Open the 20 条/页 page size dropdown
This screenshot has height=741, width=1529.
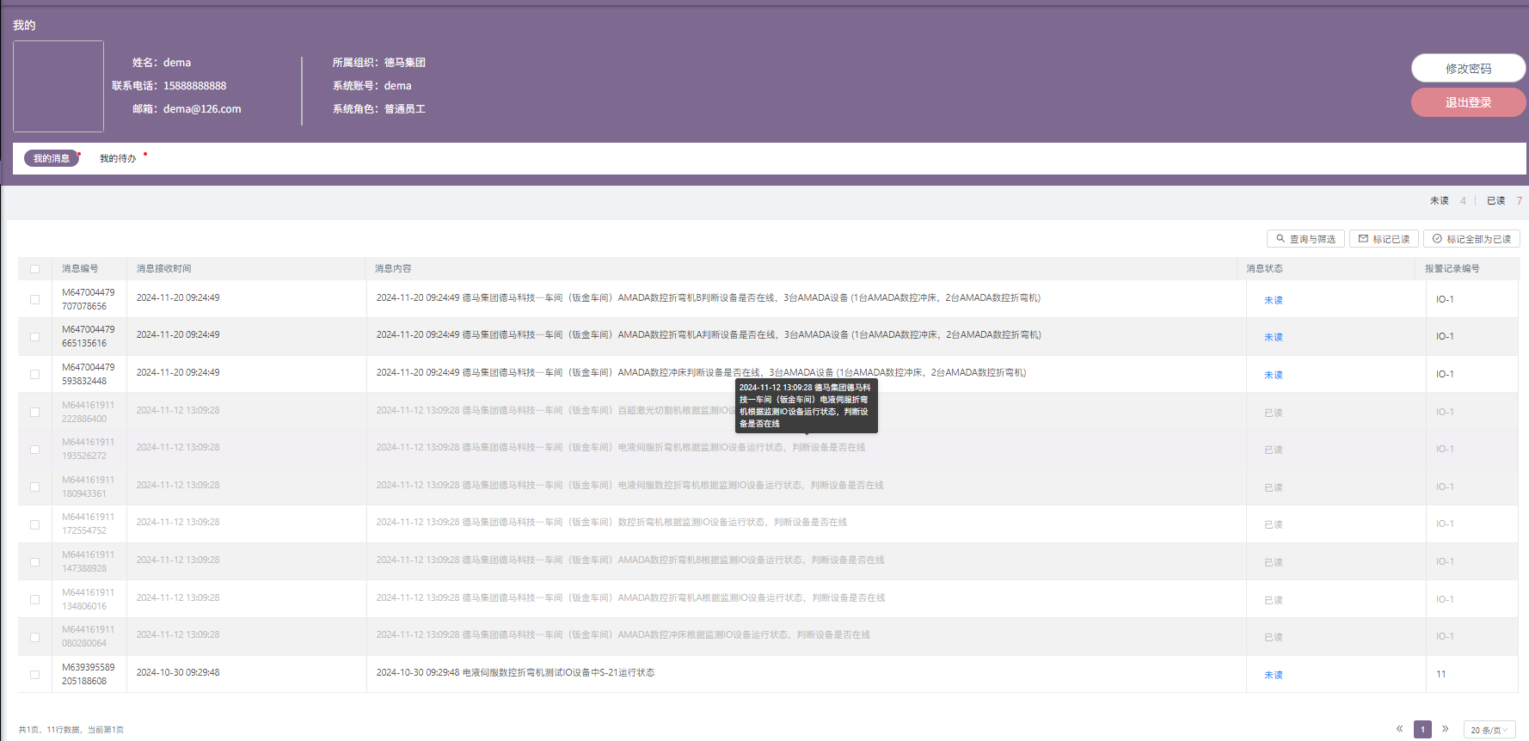coord(1489,730)
